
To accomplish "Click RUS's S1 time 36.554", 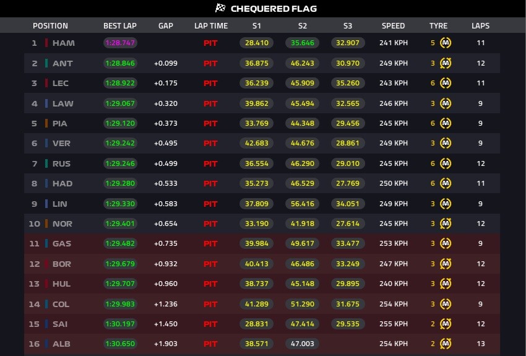I will (257, 163).
